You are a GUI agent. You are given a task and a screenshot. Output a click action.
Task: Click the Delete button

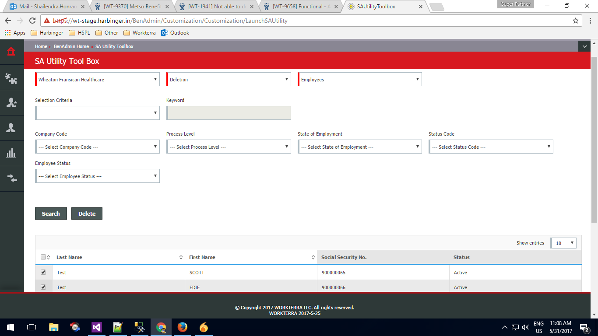pyautogui.click(x=87, y=213)
